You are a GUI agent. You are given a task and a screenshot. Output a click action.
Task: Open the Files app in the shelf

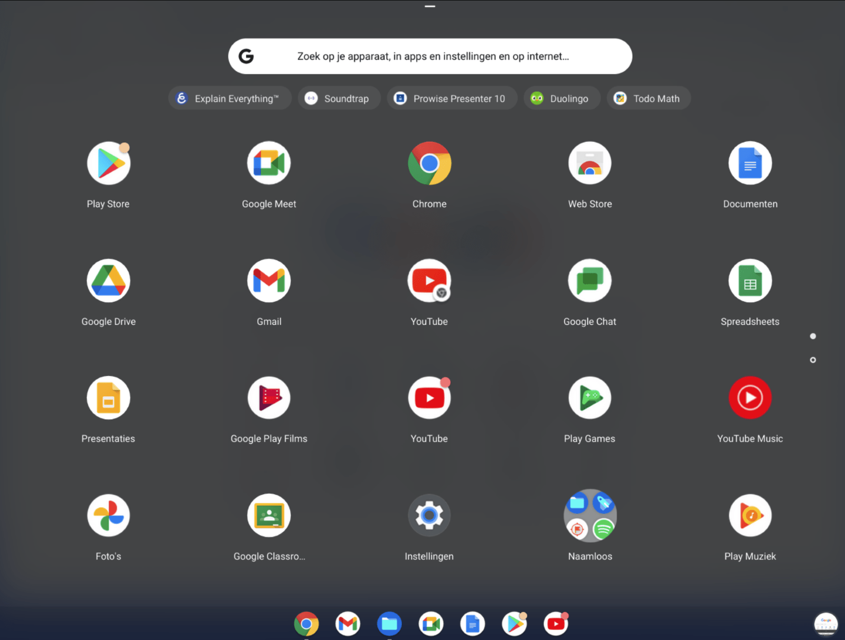pos(389,624)
